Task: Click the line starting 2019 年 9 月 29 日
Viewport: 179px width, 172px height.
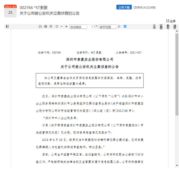Action: pyautogui.click(x=93, y=140)
